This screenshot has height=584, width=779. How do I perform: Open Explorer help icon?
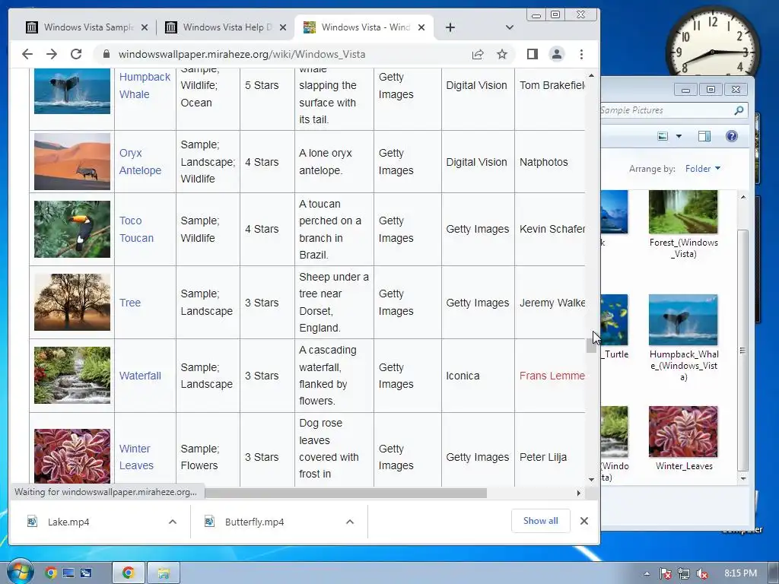point(732,136)
